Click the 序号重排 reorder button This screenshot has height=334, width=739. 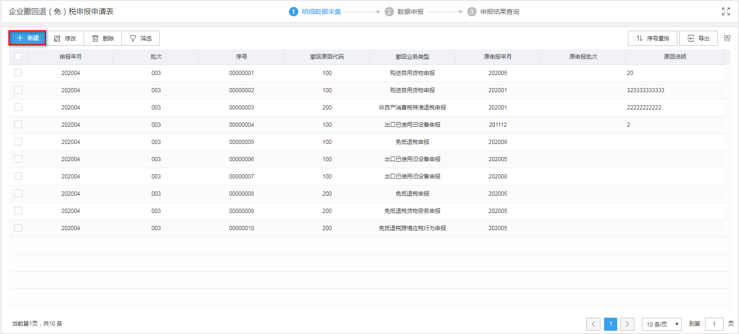(652, 38)
